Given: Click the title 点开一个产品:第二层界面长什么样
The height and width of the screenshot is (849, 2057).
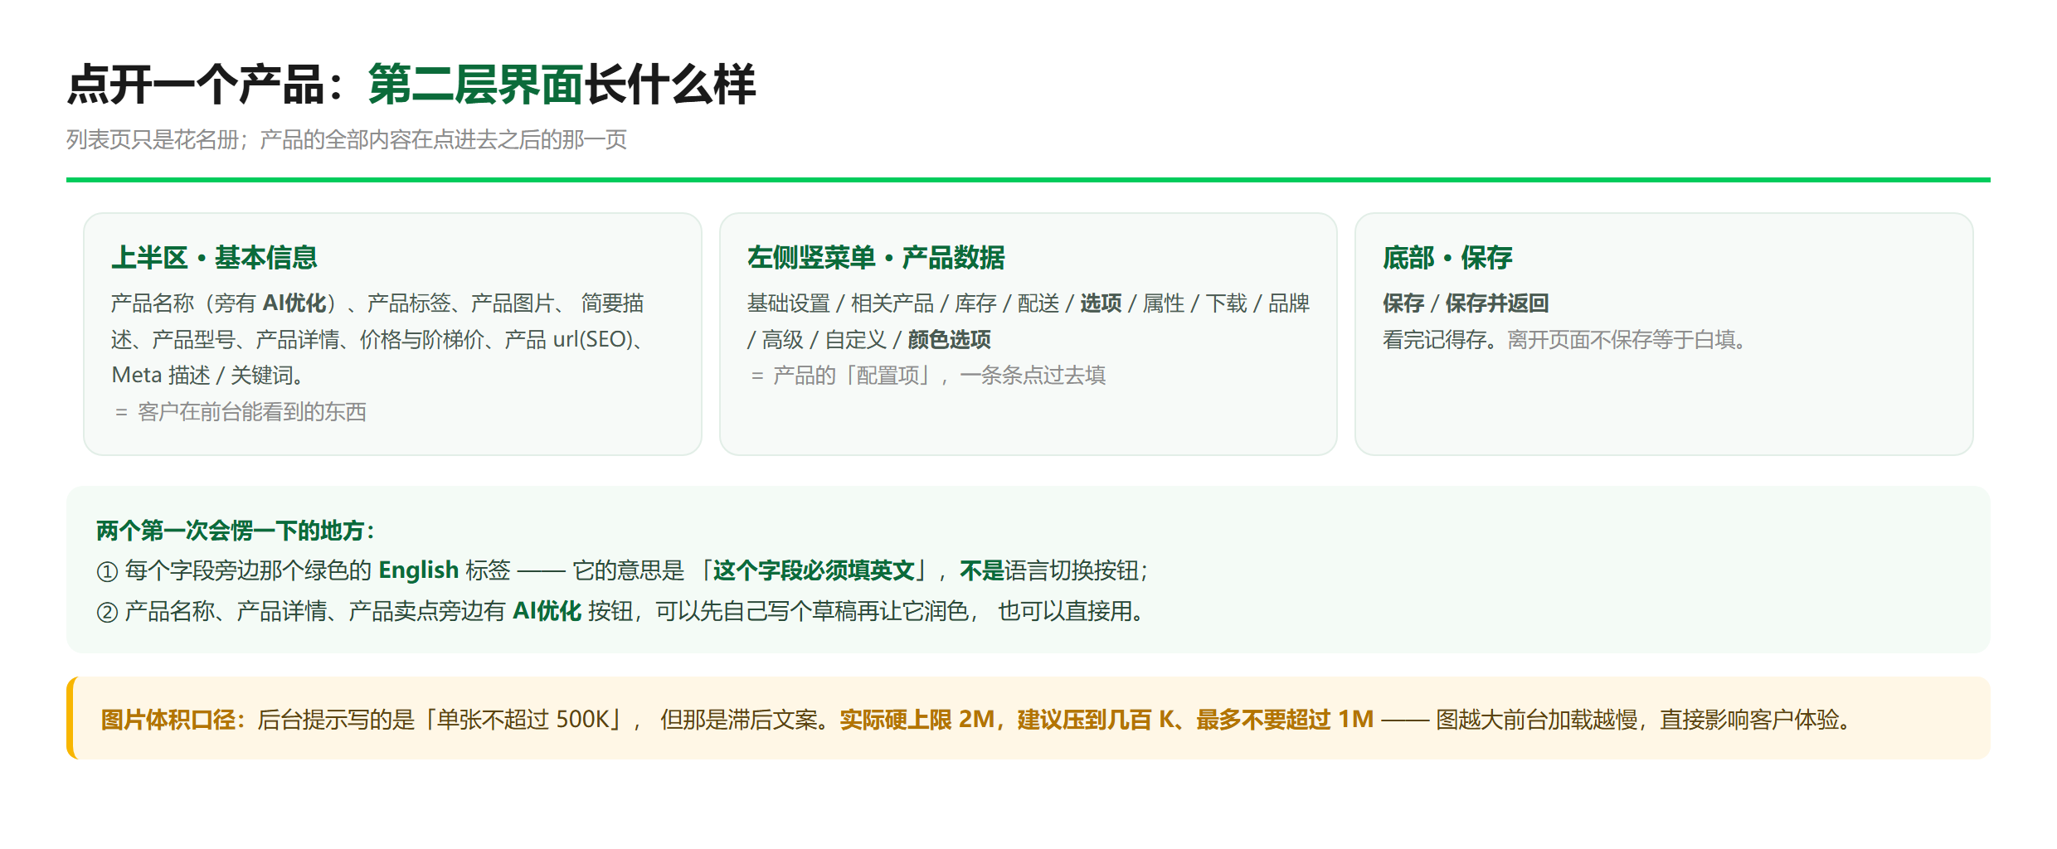Looking at the screenshot, I should click(411, 85).
